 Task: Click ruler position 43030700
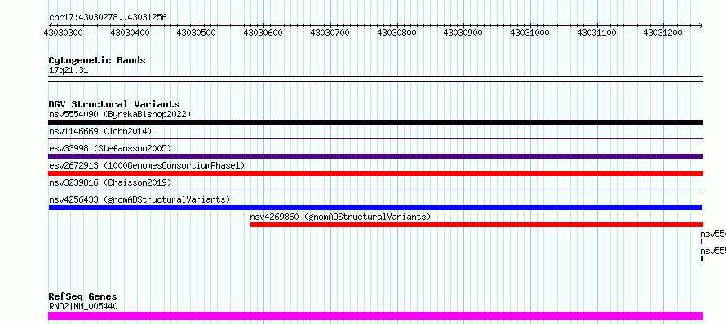330,33
